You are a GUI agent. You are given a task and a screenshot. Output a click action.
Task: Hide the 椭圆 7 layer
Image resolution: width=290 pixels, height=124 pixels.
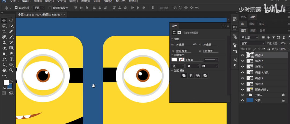pos(243,61)
